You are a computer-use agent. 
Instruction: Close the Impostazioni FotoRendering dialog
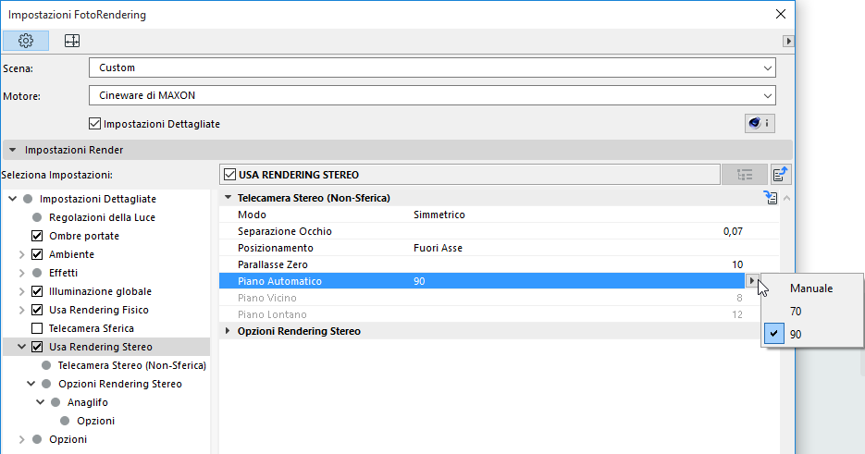click(x=781, y=15)
